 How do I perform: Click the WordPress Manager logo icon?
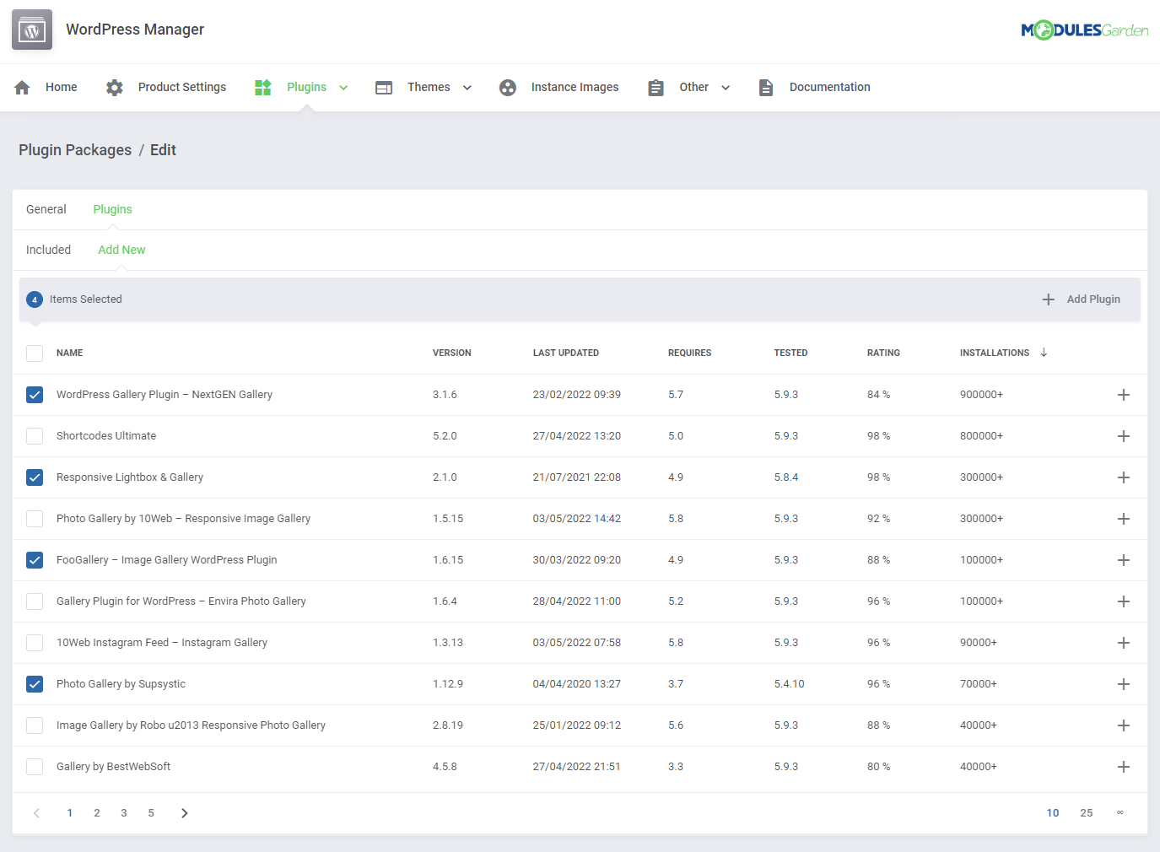pos(32,30)
